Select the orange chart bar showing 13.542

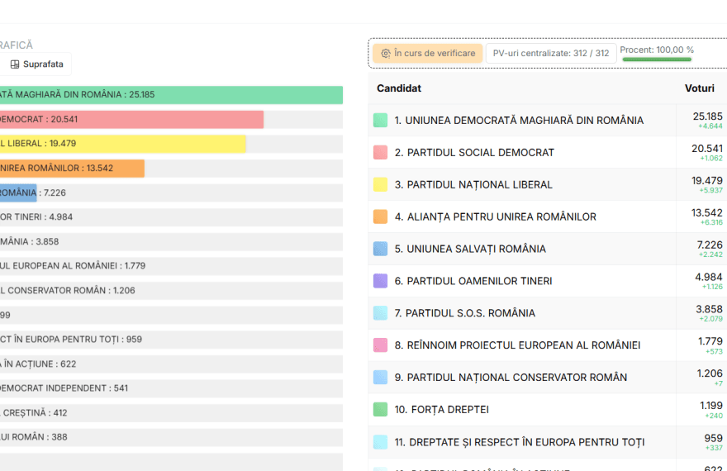pos(74,169)
